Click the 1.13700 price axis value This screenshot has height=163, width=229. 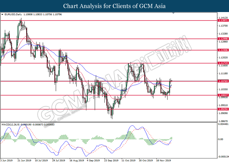(223, 26)
